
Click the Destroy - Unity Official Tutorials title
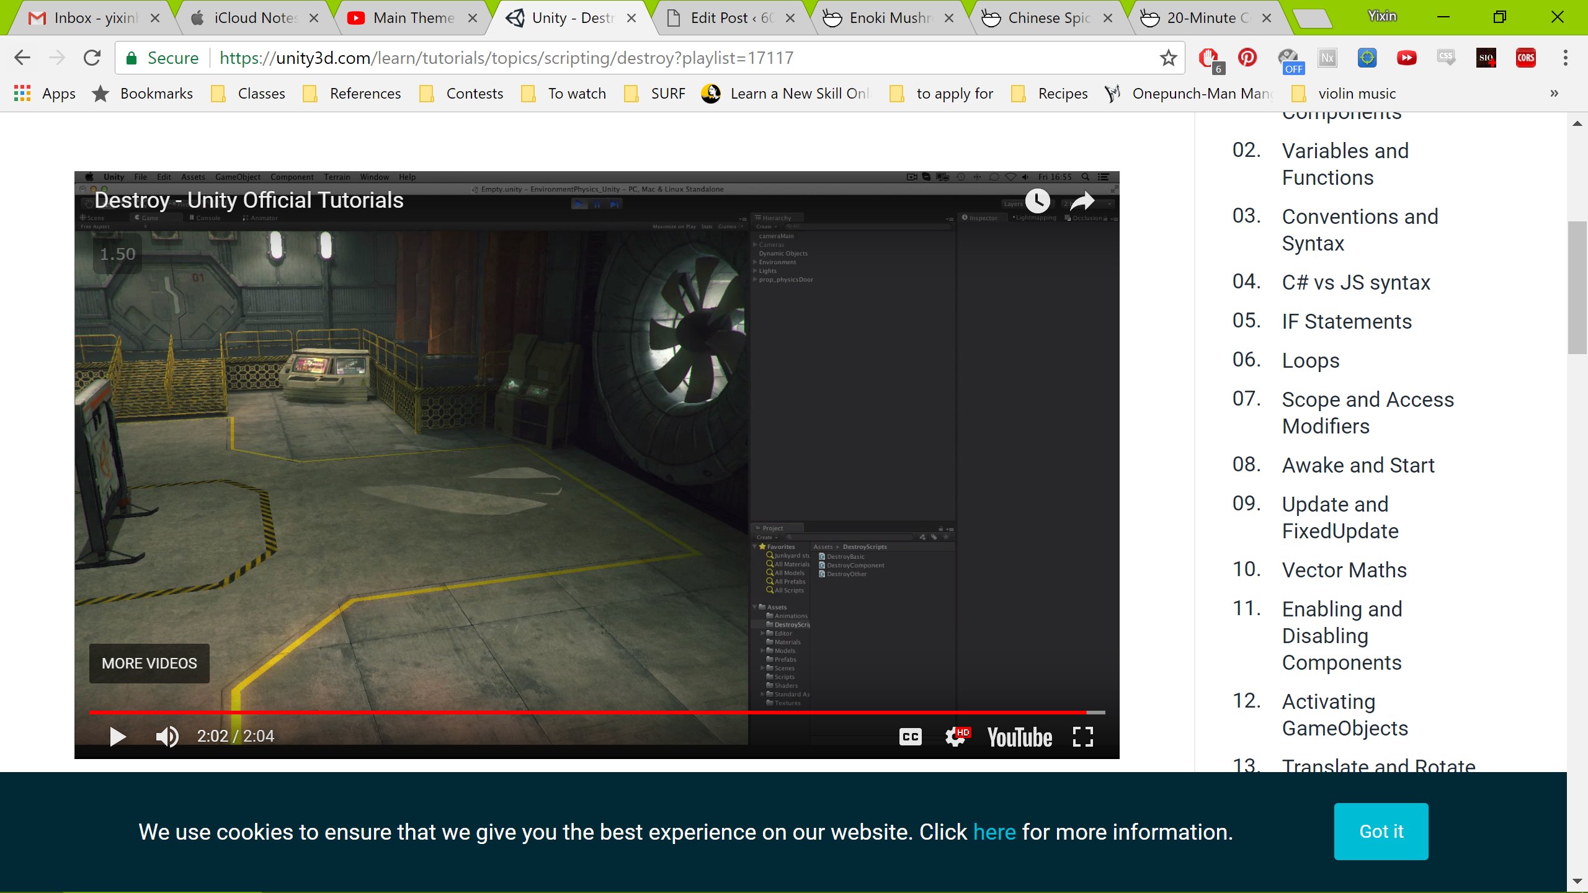click(249, 200)
